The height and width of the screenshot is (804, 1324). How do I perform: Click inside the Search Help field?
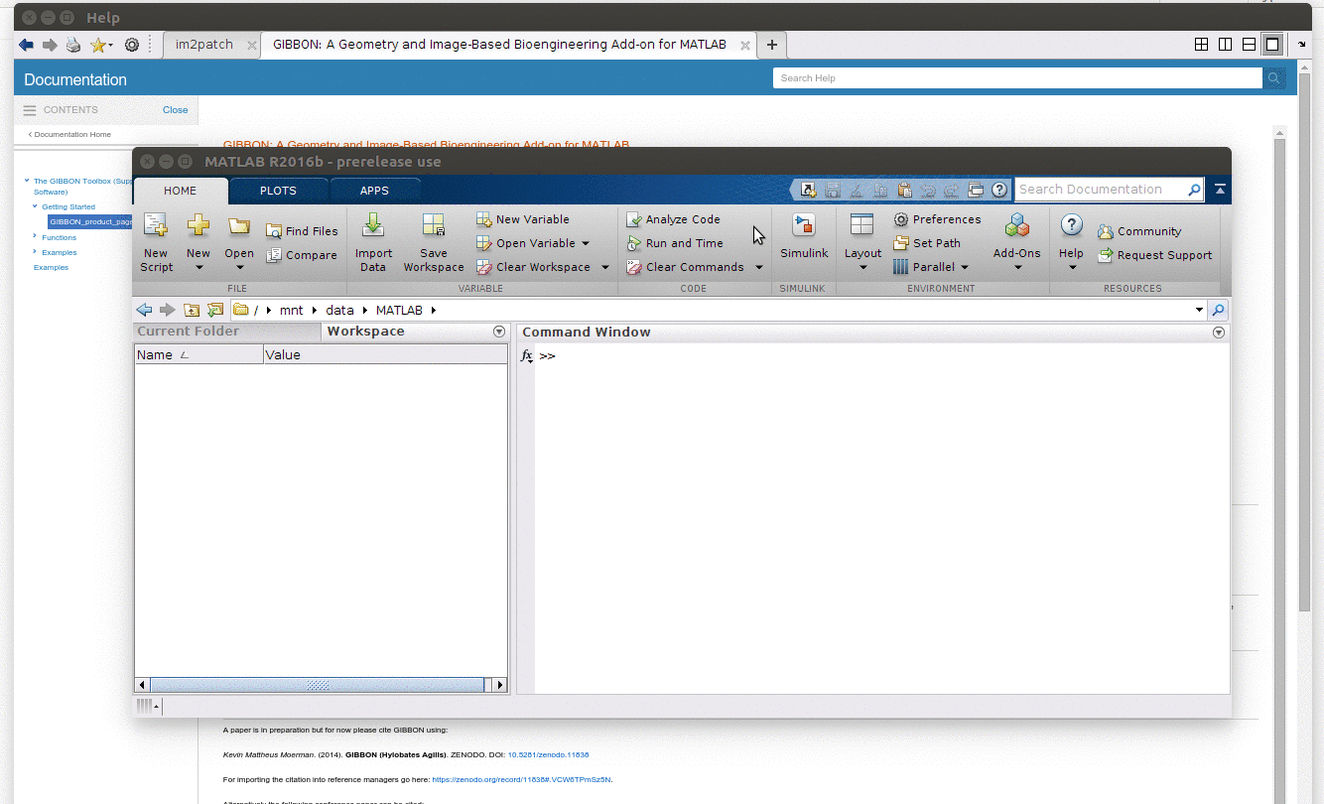[1017, 78]
